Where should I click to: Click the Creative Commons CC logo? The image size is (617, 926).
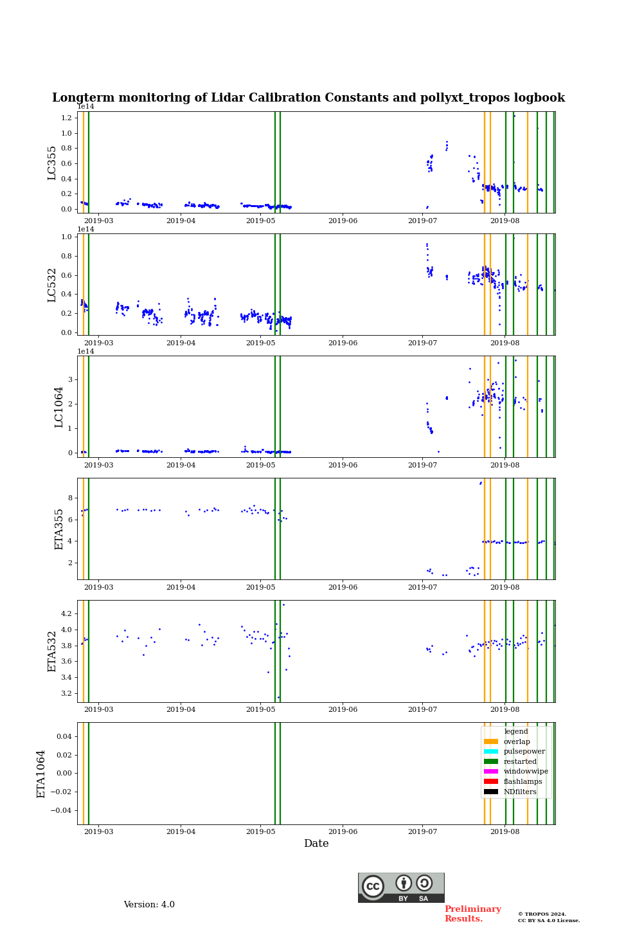point(373,886)
